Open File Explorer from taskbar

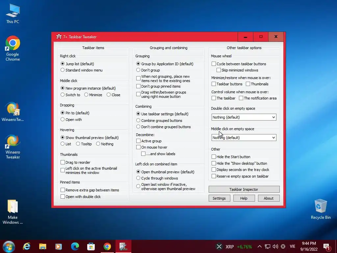tap(43, 246)
